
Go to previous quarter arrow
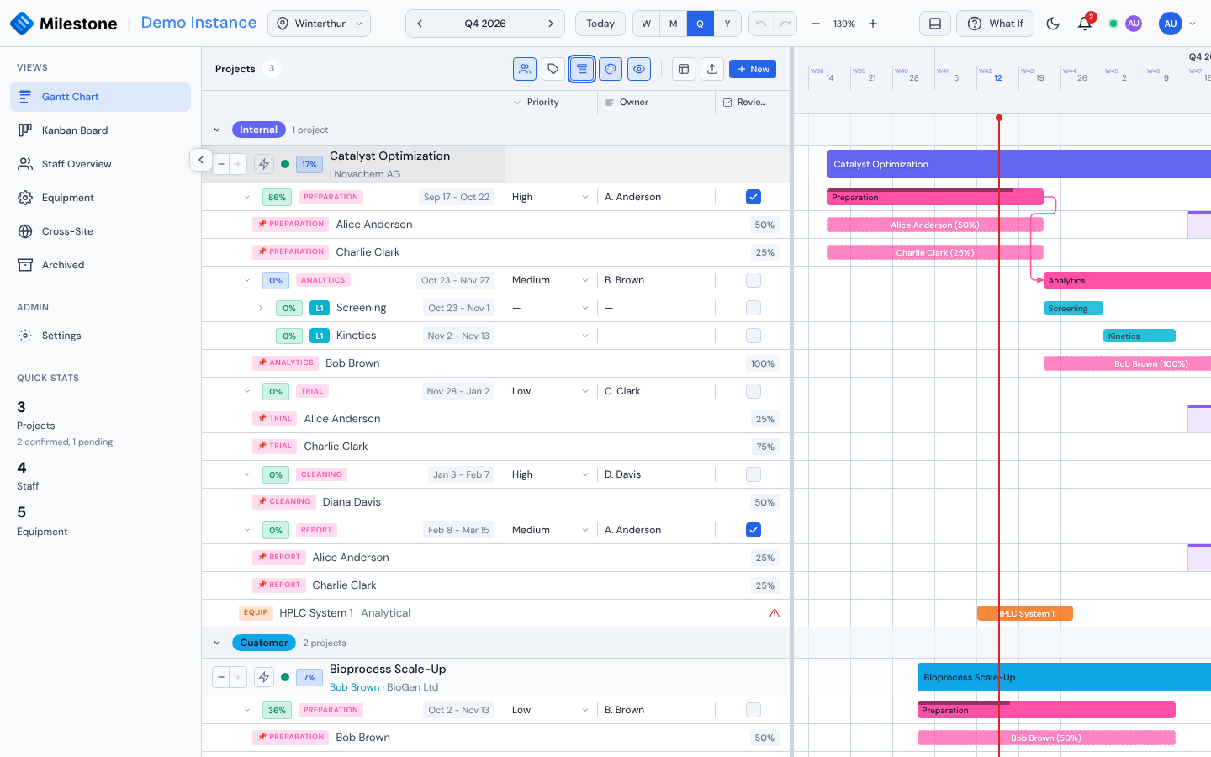click(x=420, y=24)
